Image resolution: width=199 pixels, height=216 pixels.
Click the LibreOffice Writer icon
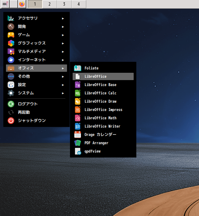78,126
